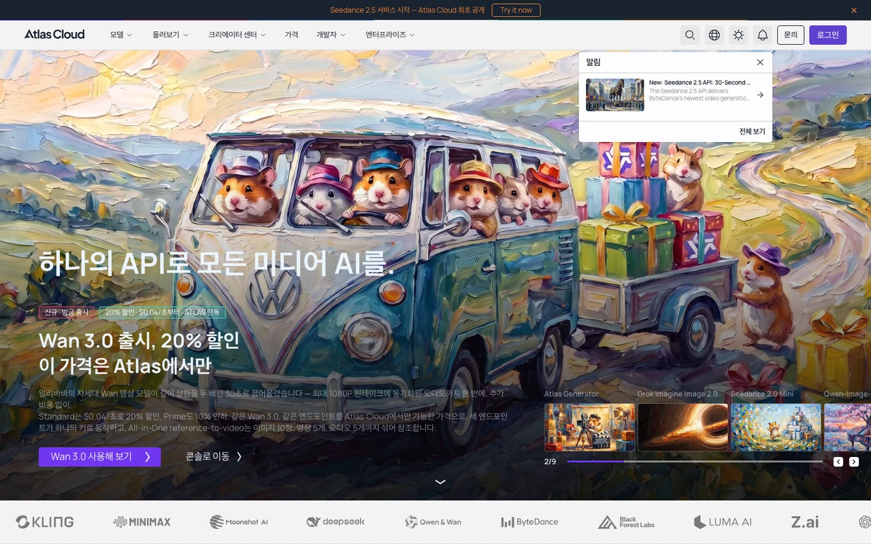Open the 가격 pricing page
This screenshot has height=544, width=871.
pos(291,35)
